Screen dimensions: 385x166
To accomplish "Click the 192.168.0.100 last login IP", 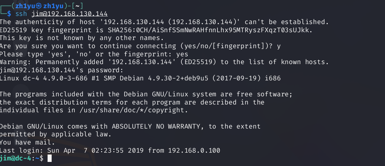I will pos(194,150).
